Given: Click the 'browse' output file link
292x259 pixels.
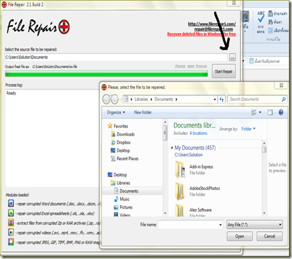Looking at the screenshot, I should [201, 66].
